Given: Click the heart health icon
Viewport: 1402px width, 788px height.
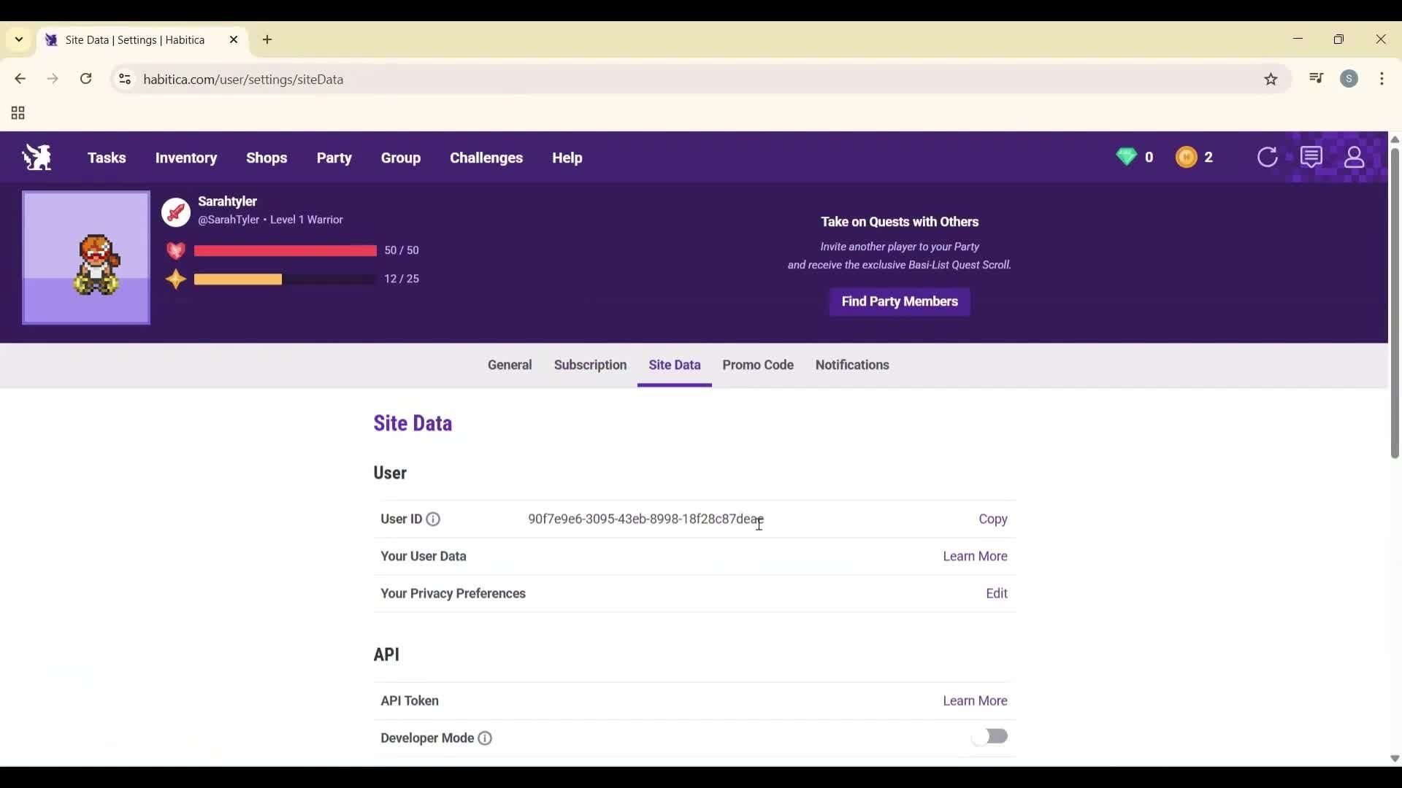Looking at the screenshot, I should coord(176,250).
